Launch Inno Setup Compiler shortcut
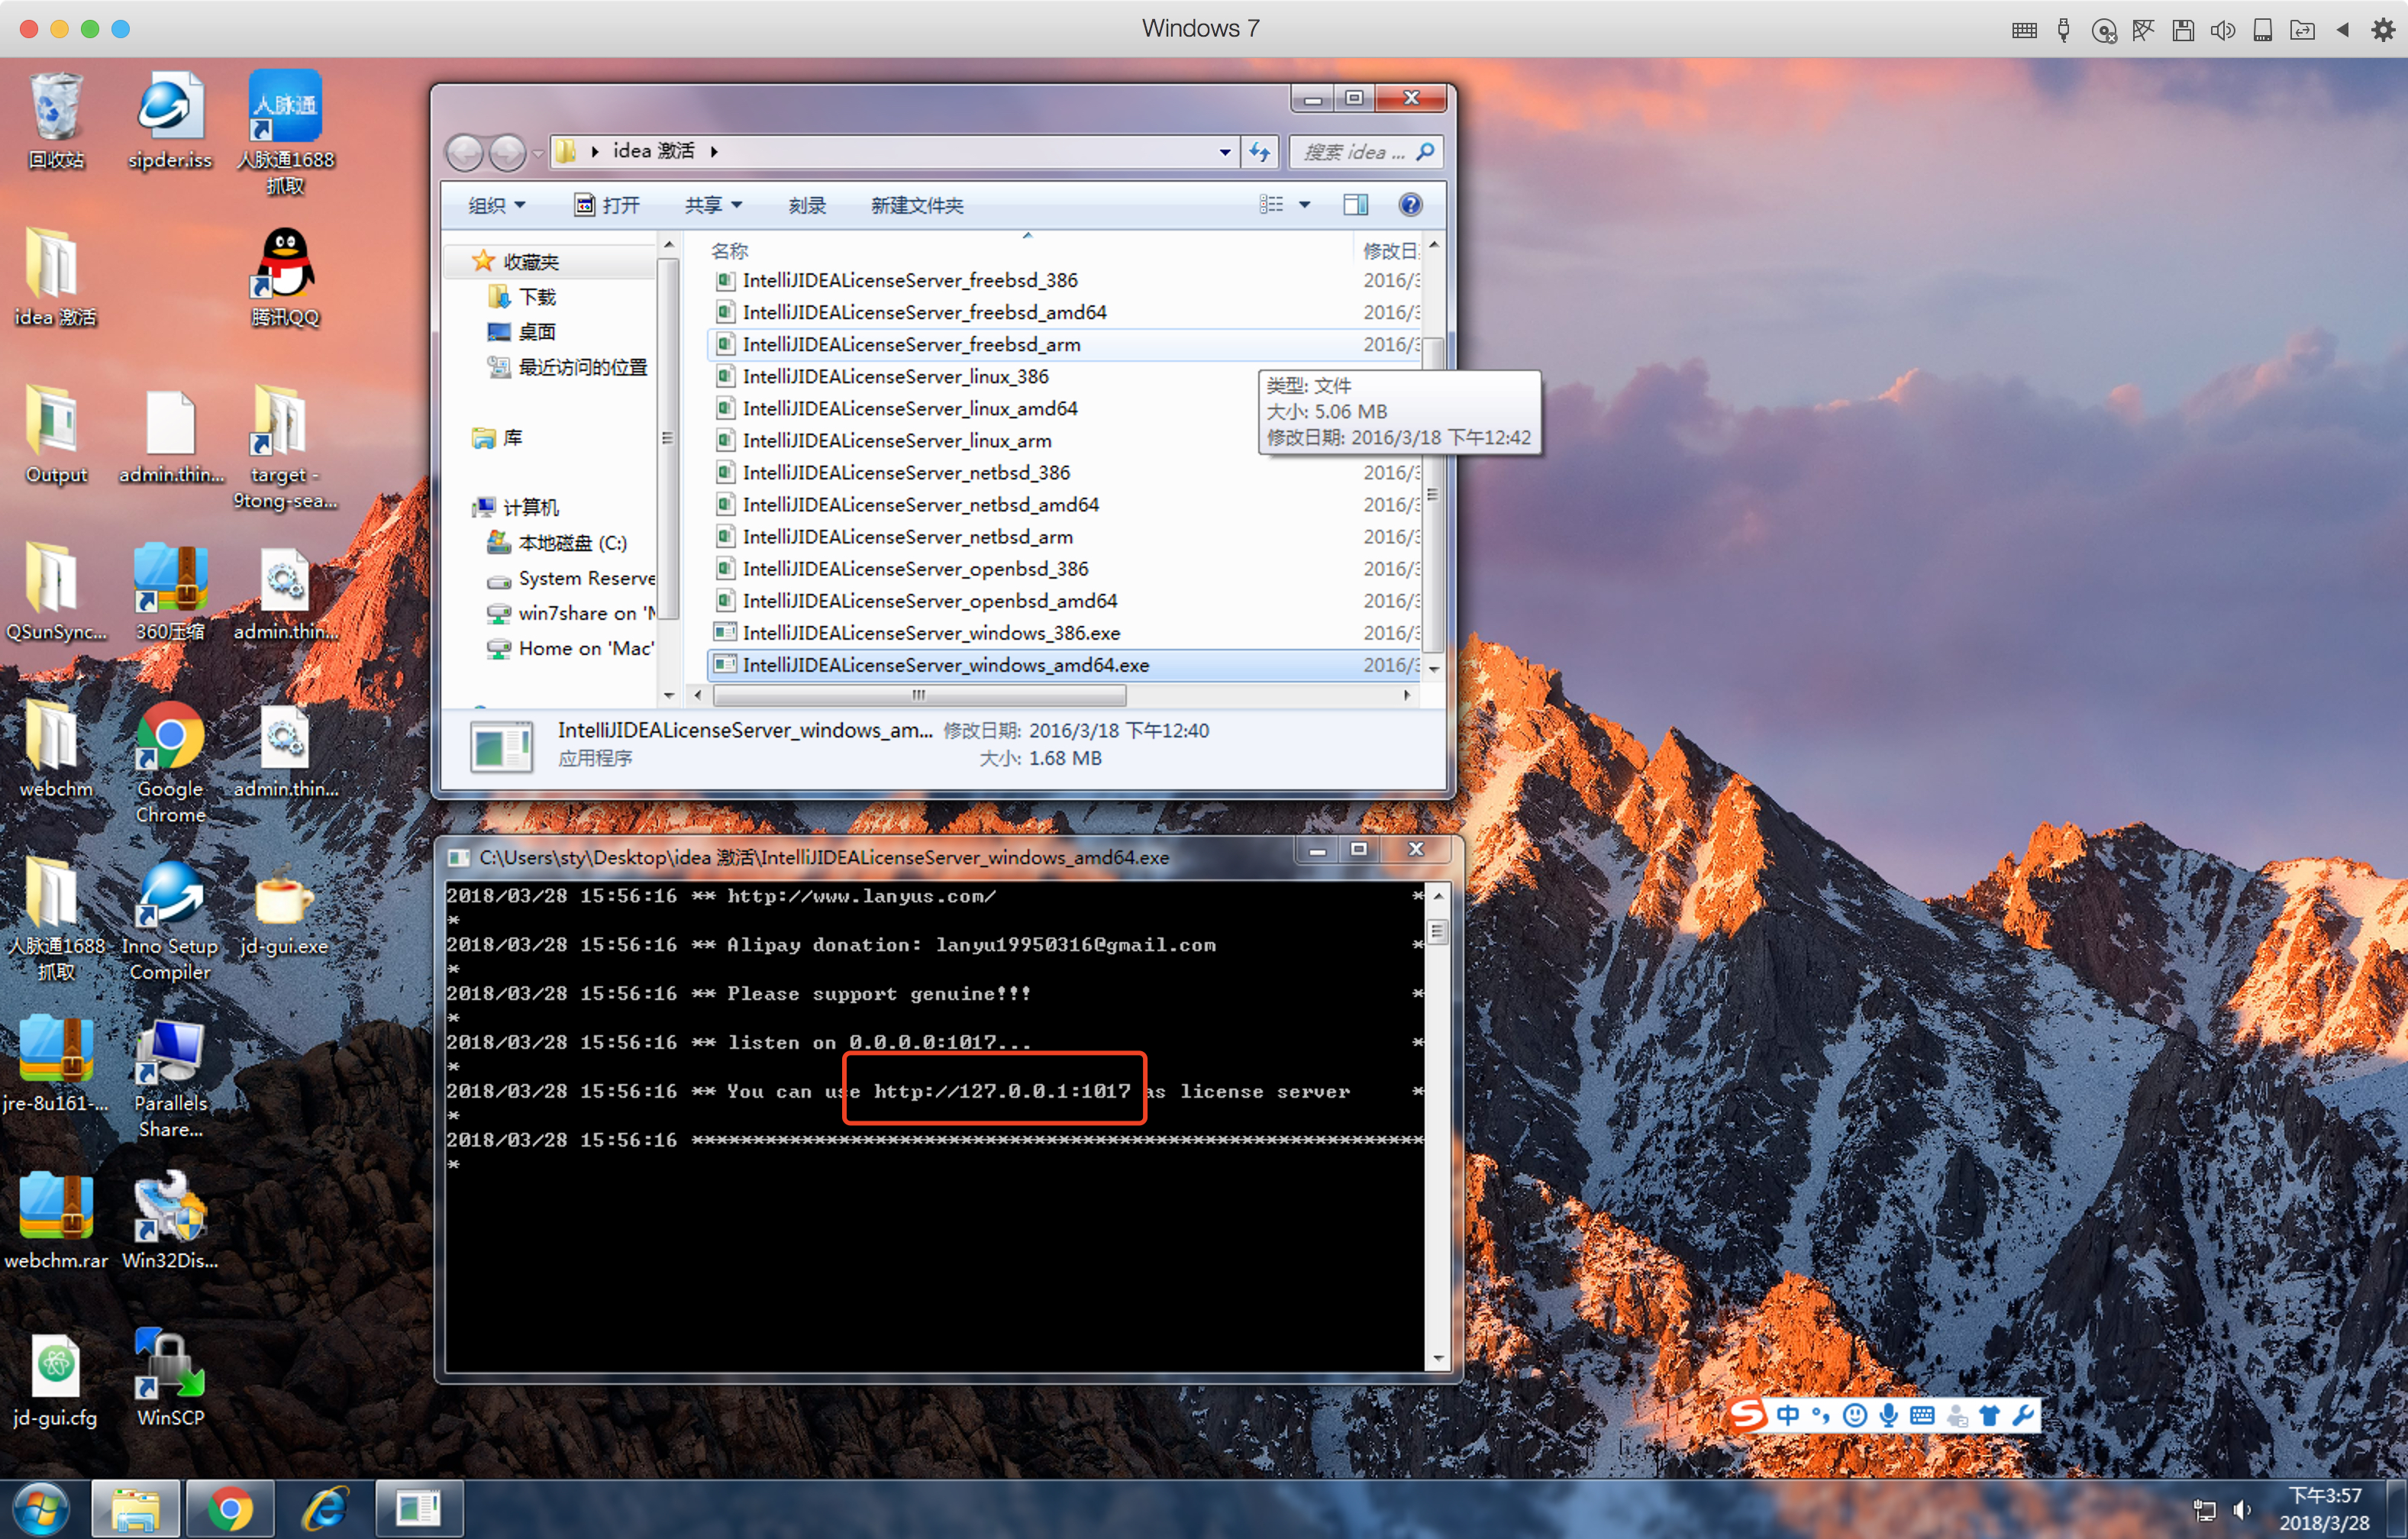The image size is (2408, 1539). click(x=170, y=919)
